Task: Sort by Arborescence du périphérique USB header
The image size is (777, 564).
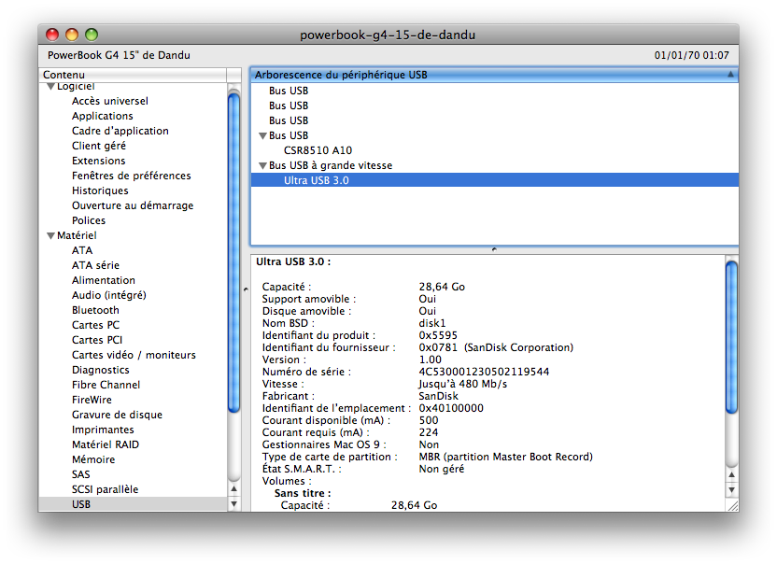Action: (x=494, y=75)
